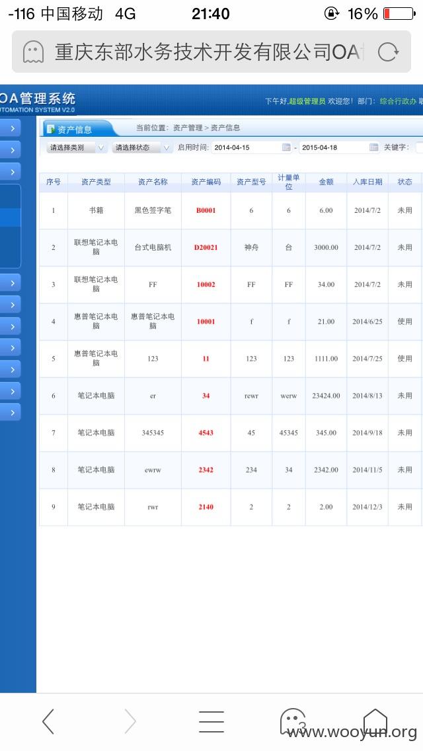Click 资产管理 in the breadcrumb path
The height and width of the screenshot is (751, 423).
click(x=188, y=128)
